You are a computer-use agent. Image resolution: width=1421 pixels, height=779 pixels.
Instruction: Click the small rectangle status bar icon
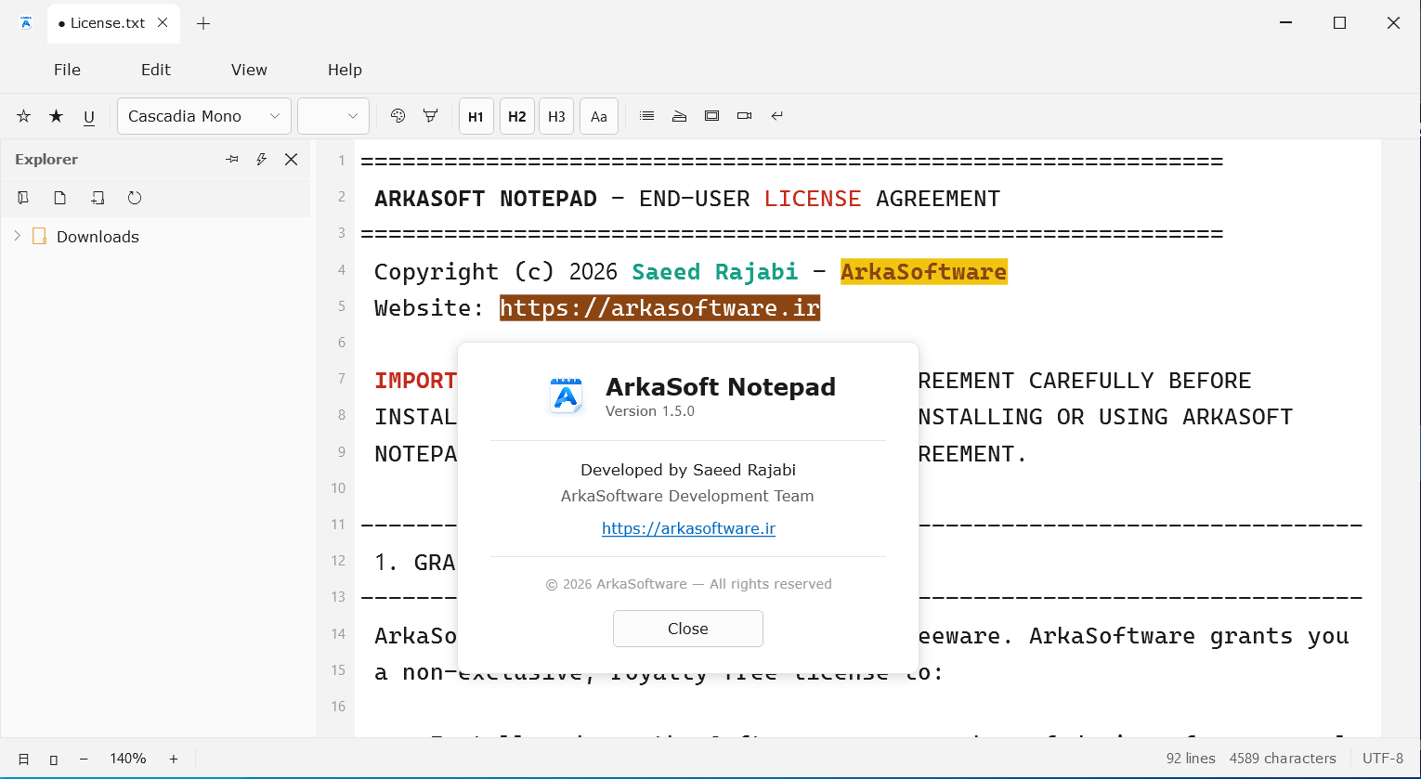pos(54,759)
